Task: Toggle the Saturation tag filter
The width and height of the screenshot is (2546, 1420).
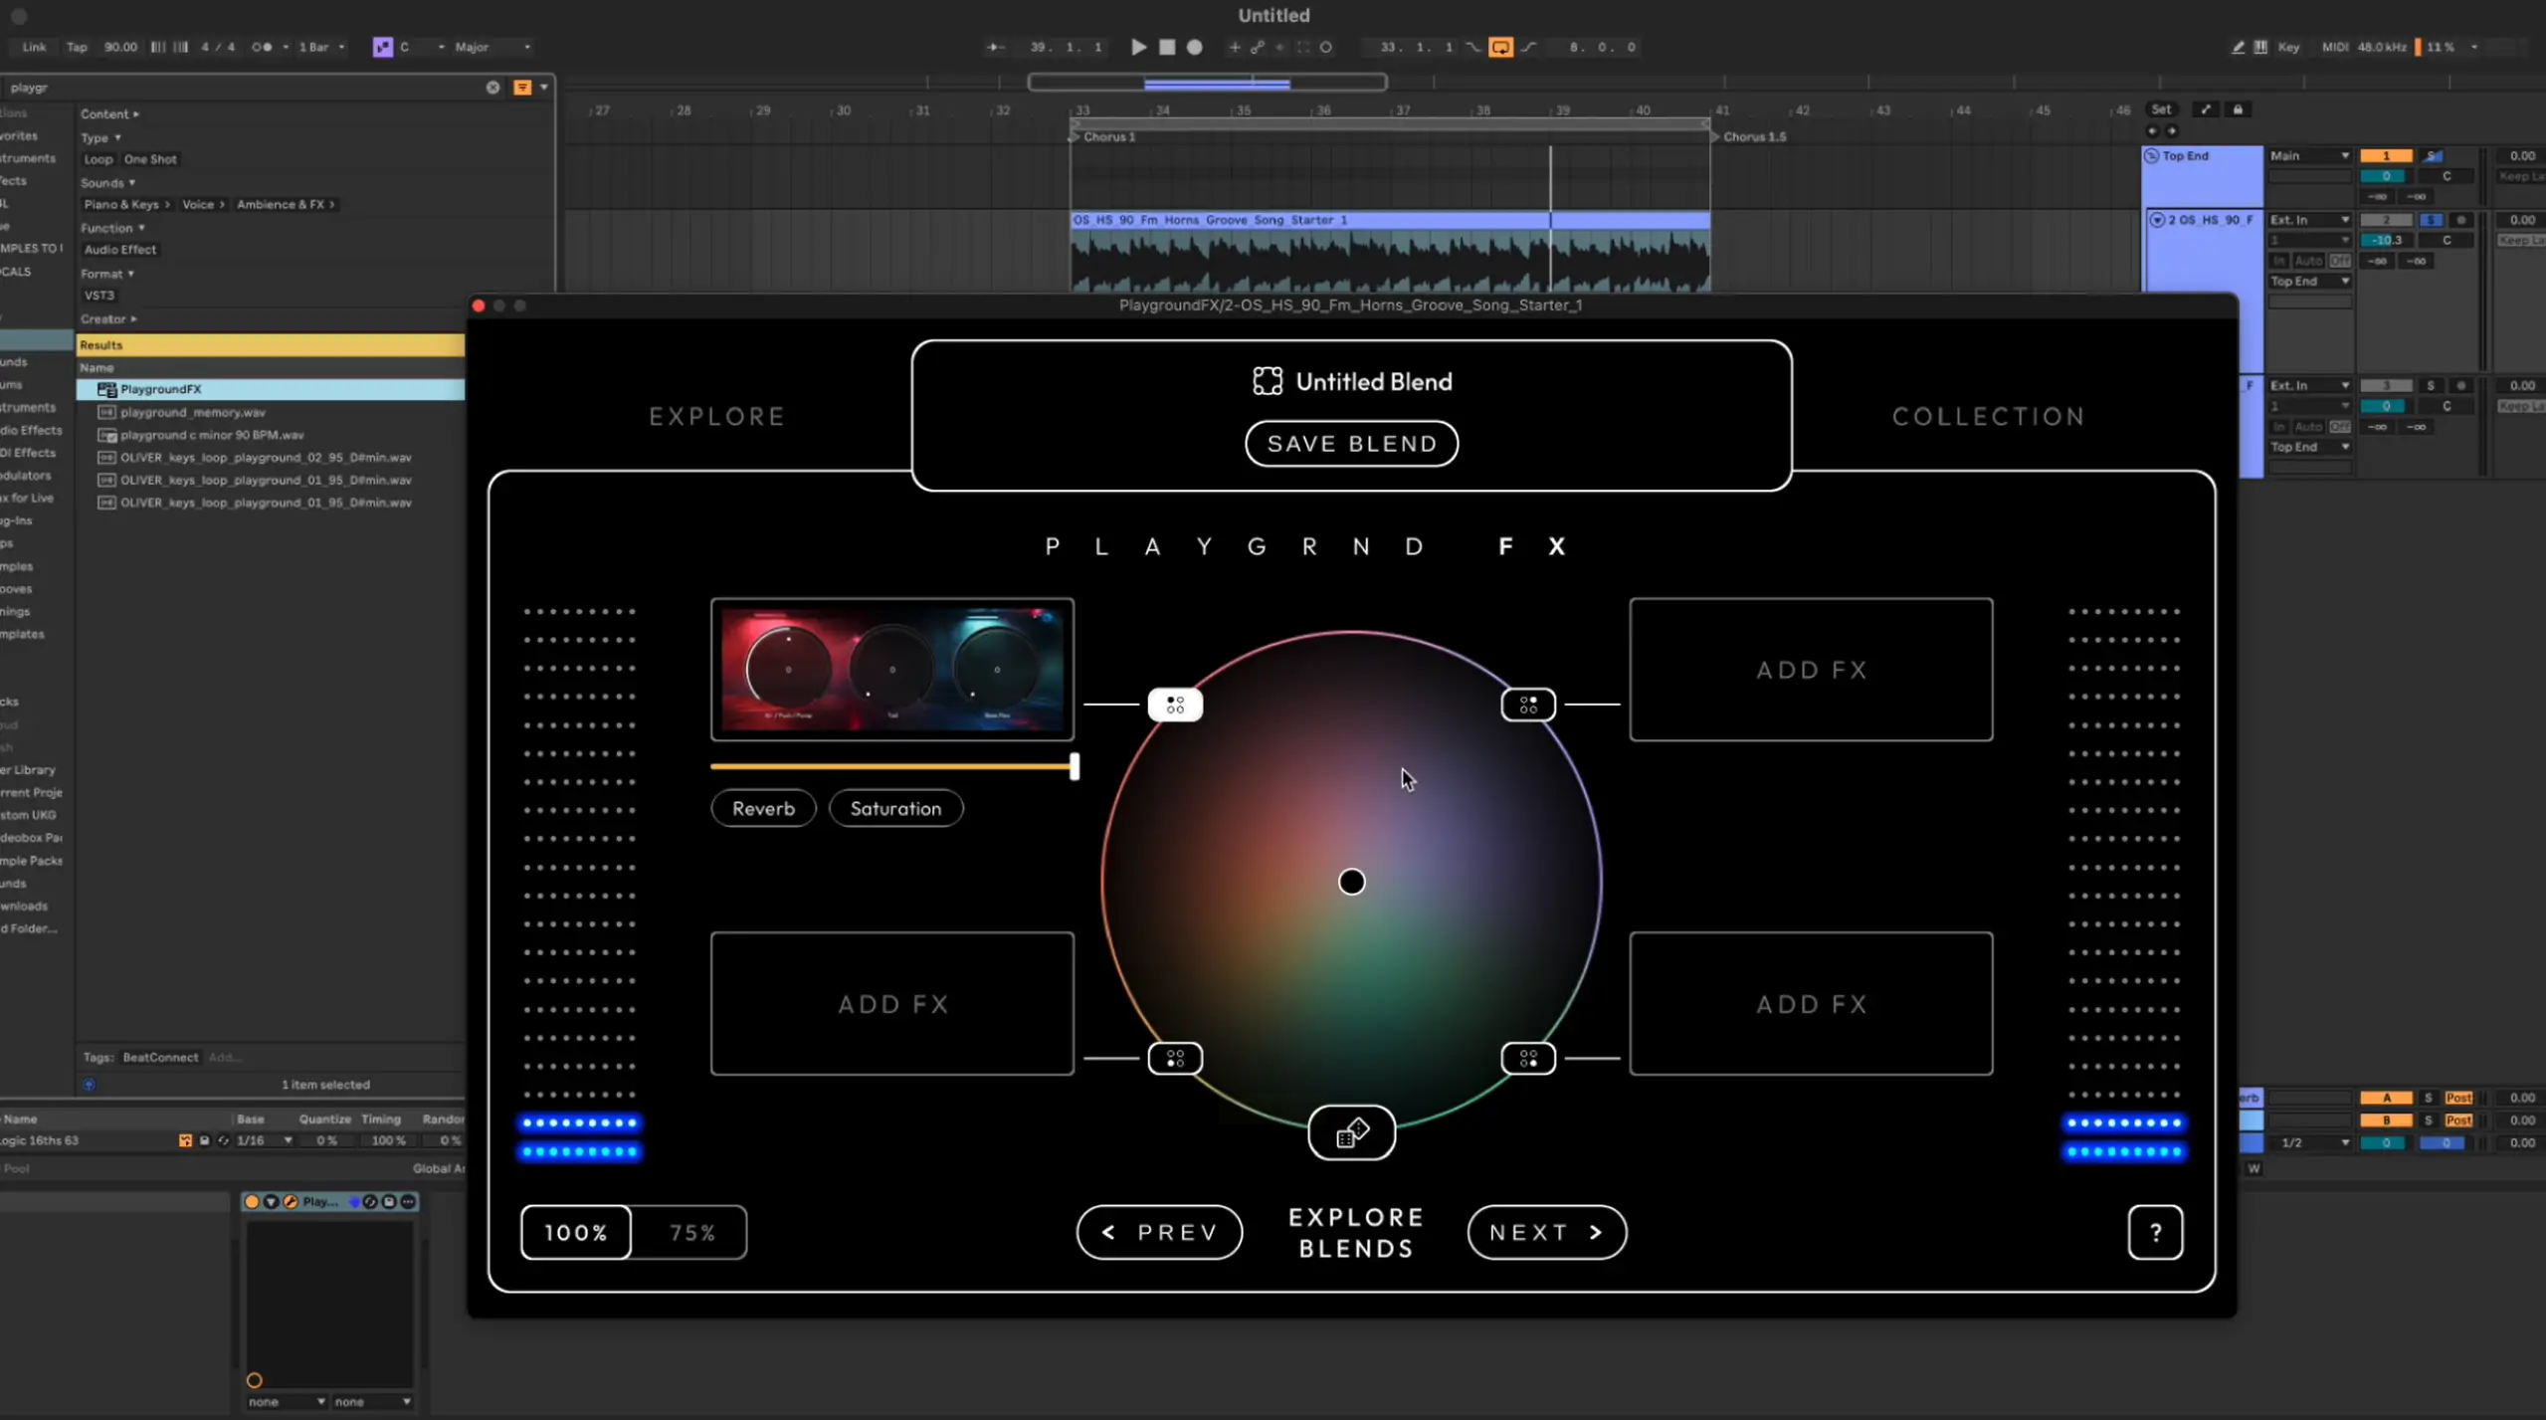Action: 895,808
